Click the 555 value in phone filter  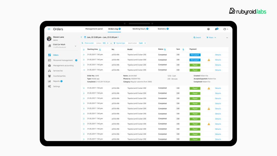(104, 43)
